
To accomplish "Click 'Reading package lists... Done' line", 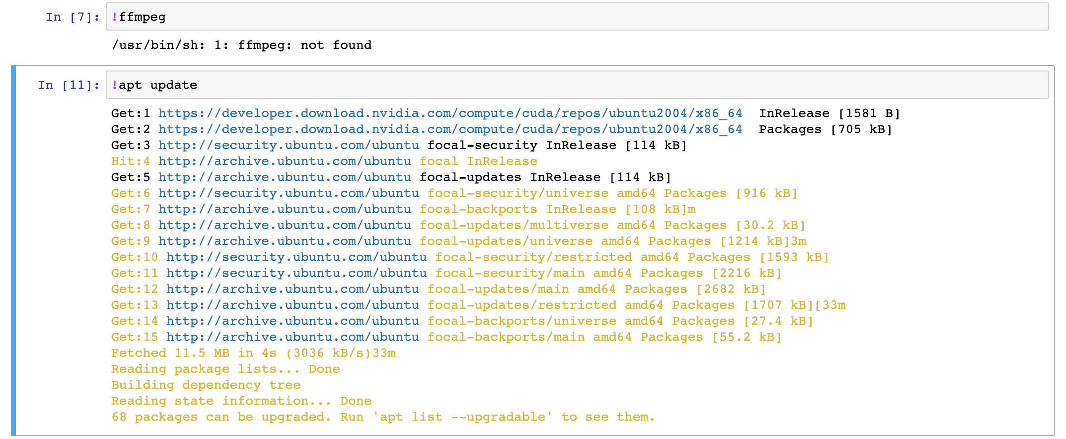I will [226, 369].
